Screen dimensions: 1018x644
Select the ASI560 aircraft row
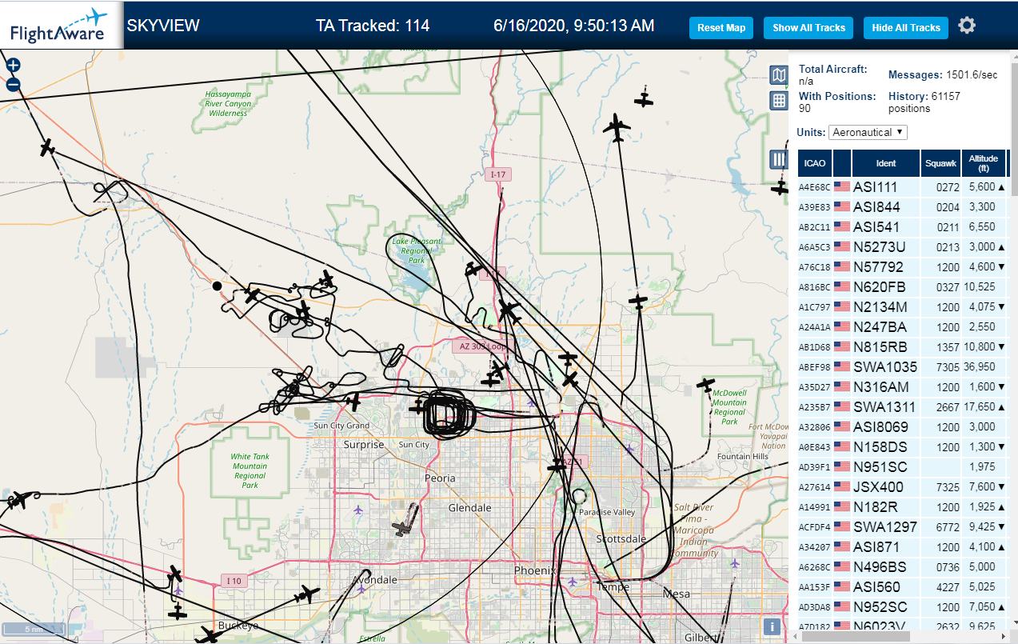[904, 587]
